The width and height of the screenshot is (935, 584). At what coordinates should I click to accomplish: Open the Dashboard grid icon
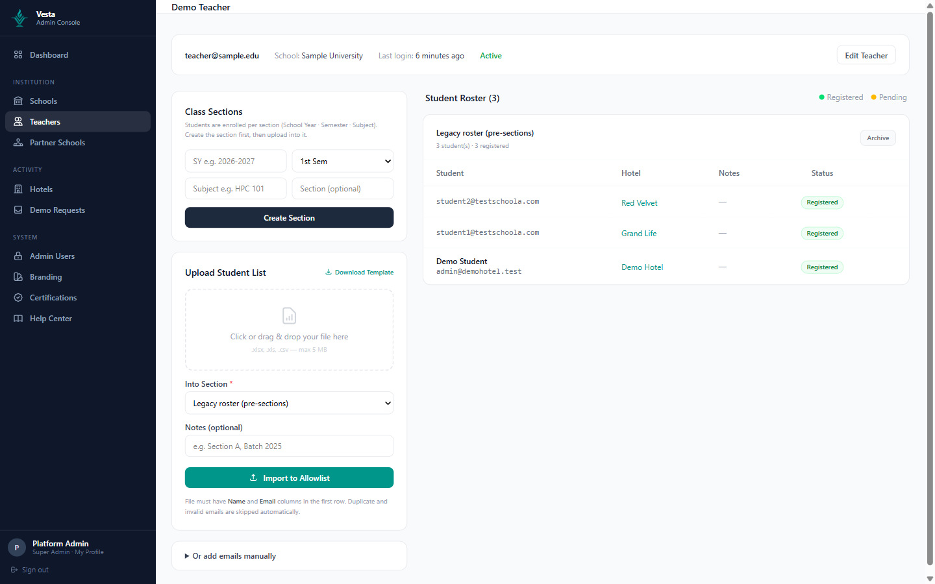pyautogui.click(x=18, y=55)
